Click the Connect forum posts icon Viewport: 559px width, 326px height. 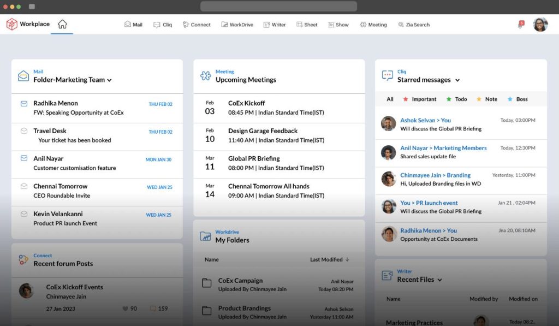click(x=23, y=260)
